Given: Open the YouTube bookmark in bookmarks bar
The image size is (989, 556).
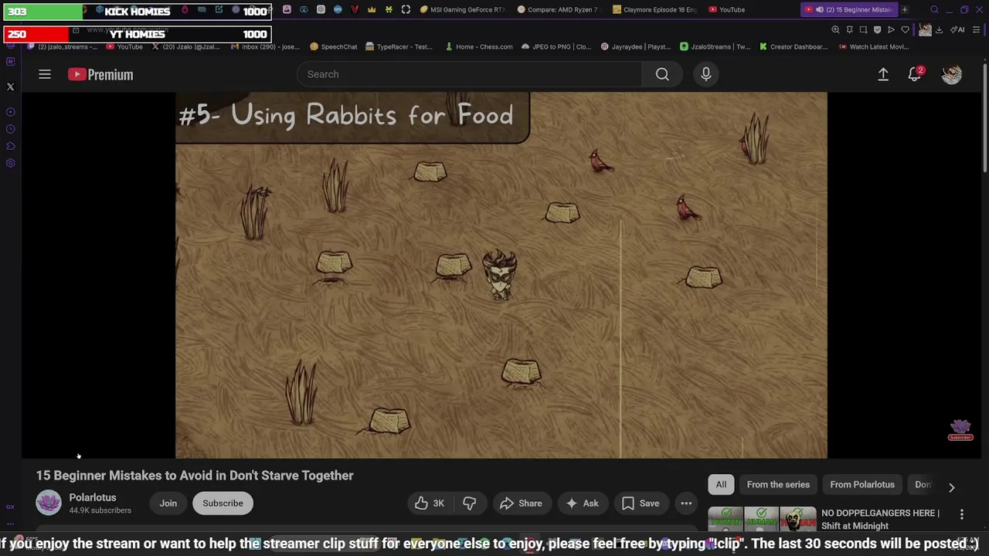Looking at the screenshot, I should click(124, 46).
